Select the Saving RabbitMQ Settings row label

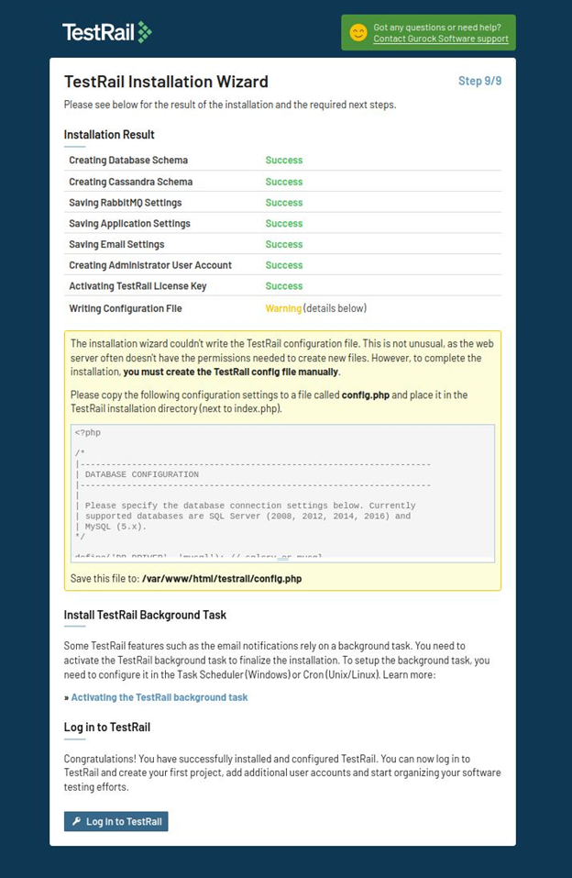click(x=125, y=203)
